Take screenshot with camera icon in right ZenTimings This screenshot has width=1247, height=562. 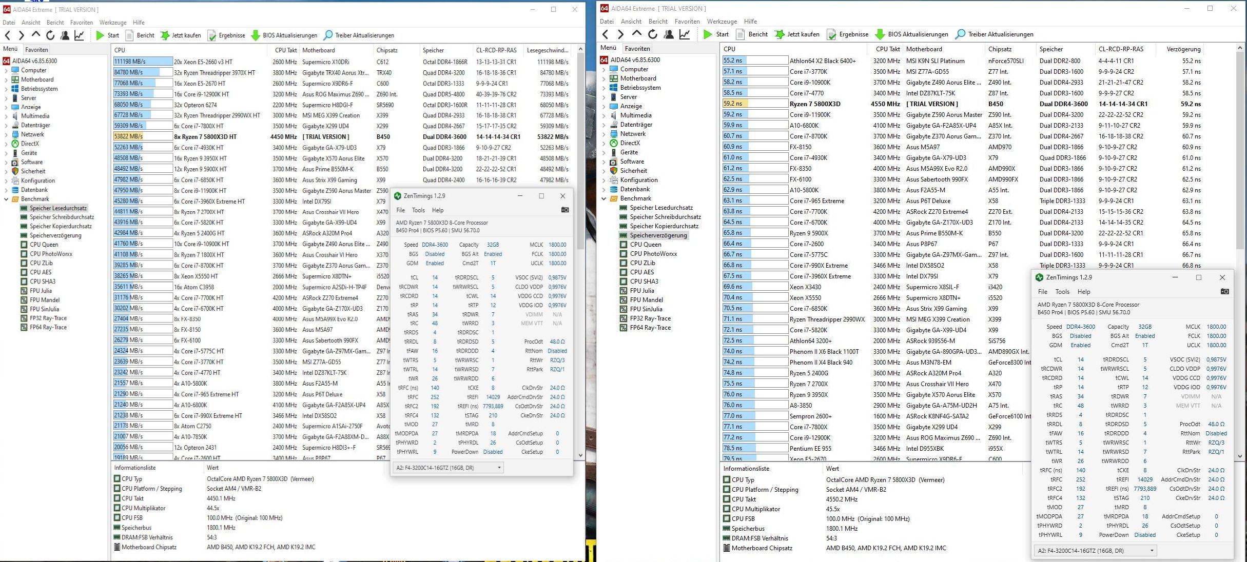(x=1224, y=291)
